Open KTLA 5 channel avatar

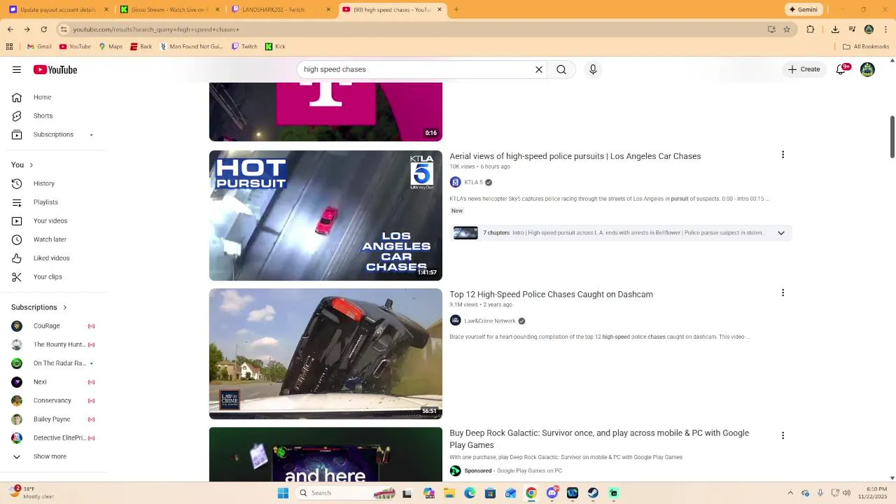455,182
